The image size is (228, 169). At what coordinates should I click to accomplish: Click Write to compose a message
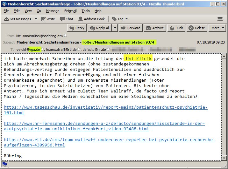coord(48,19)
